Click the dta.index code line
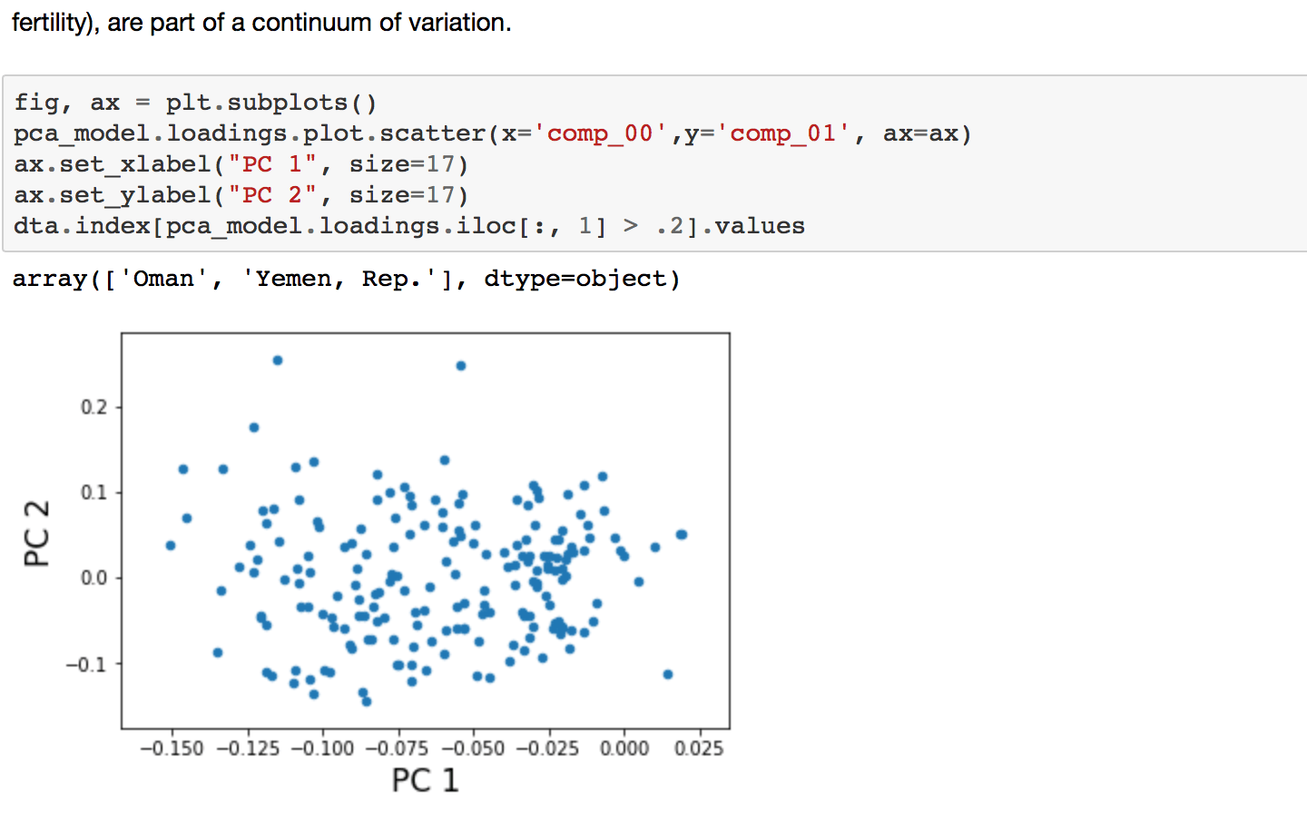Image resolution: width=1307 pixels, height=817 pixels. (x=408, y=226)
